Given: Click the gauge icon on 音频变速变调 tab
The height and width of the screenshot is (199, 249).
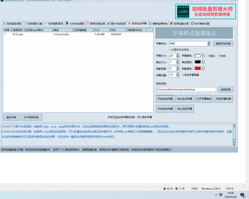Looking at the screenshot, I should (x=88, y=23).
